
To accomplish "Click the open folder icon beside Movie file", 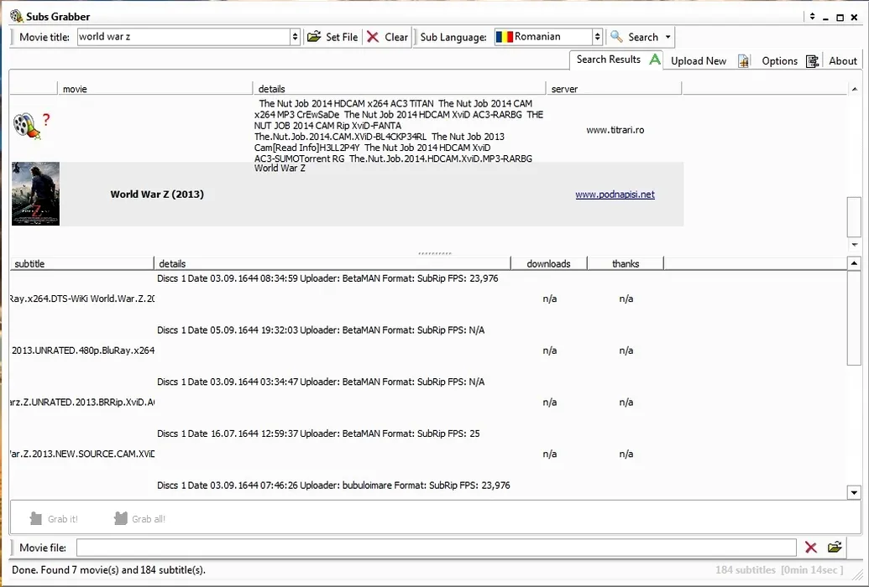I will click(835, 548).
